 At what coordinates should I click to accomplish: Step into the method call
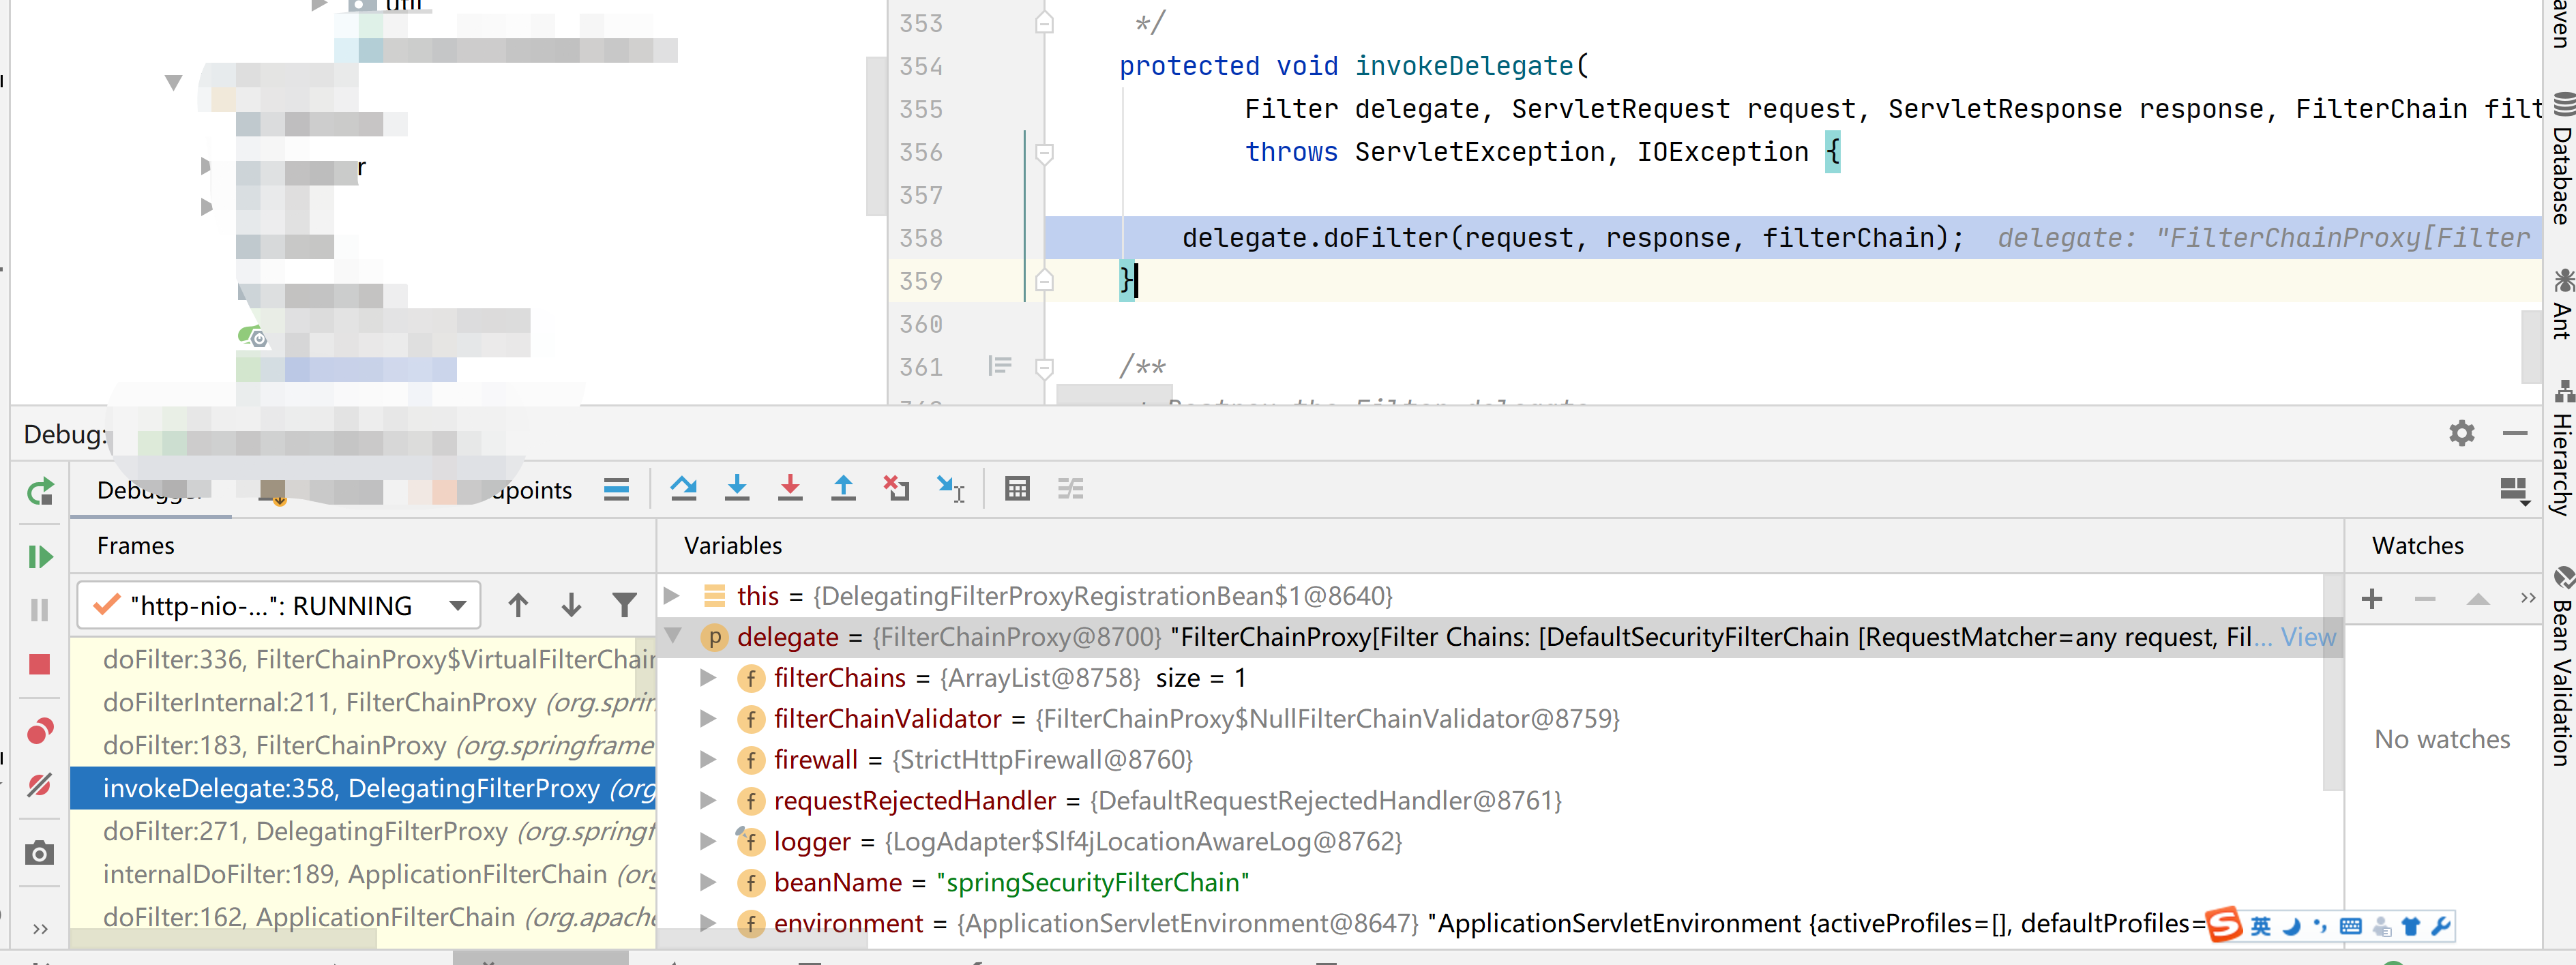(x=737, y=489)
